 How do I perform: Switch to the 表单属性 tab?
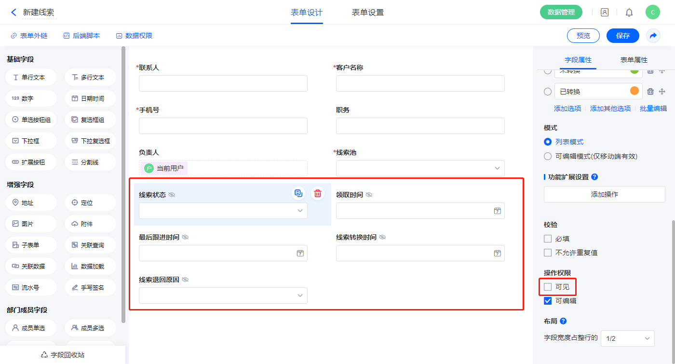pyautogui.click(x=634, y=60)
